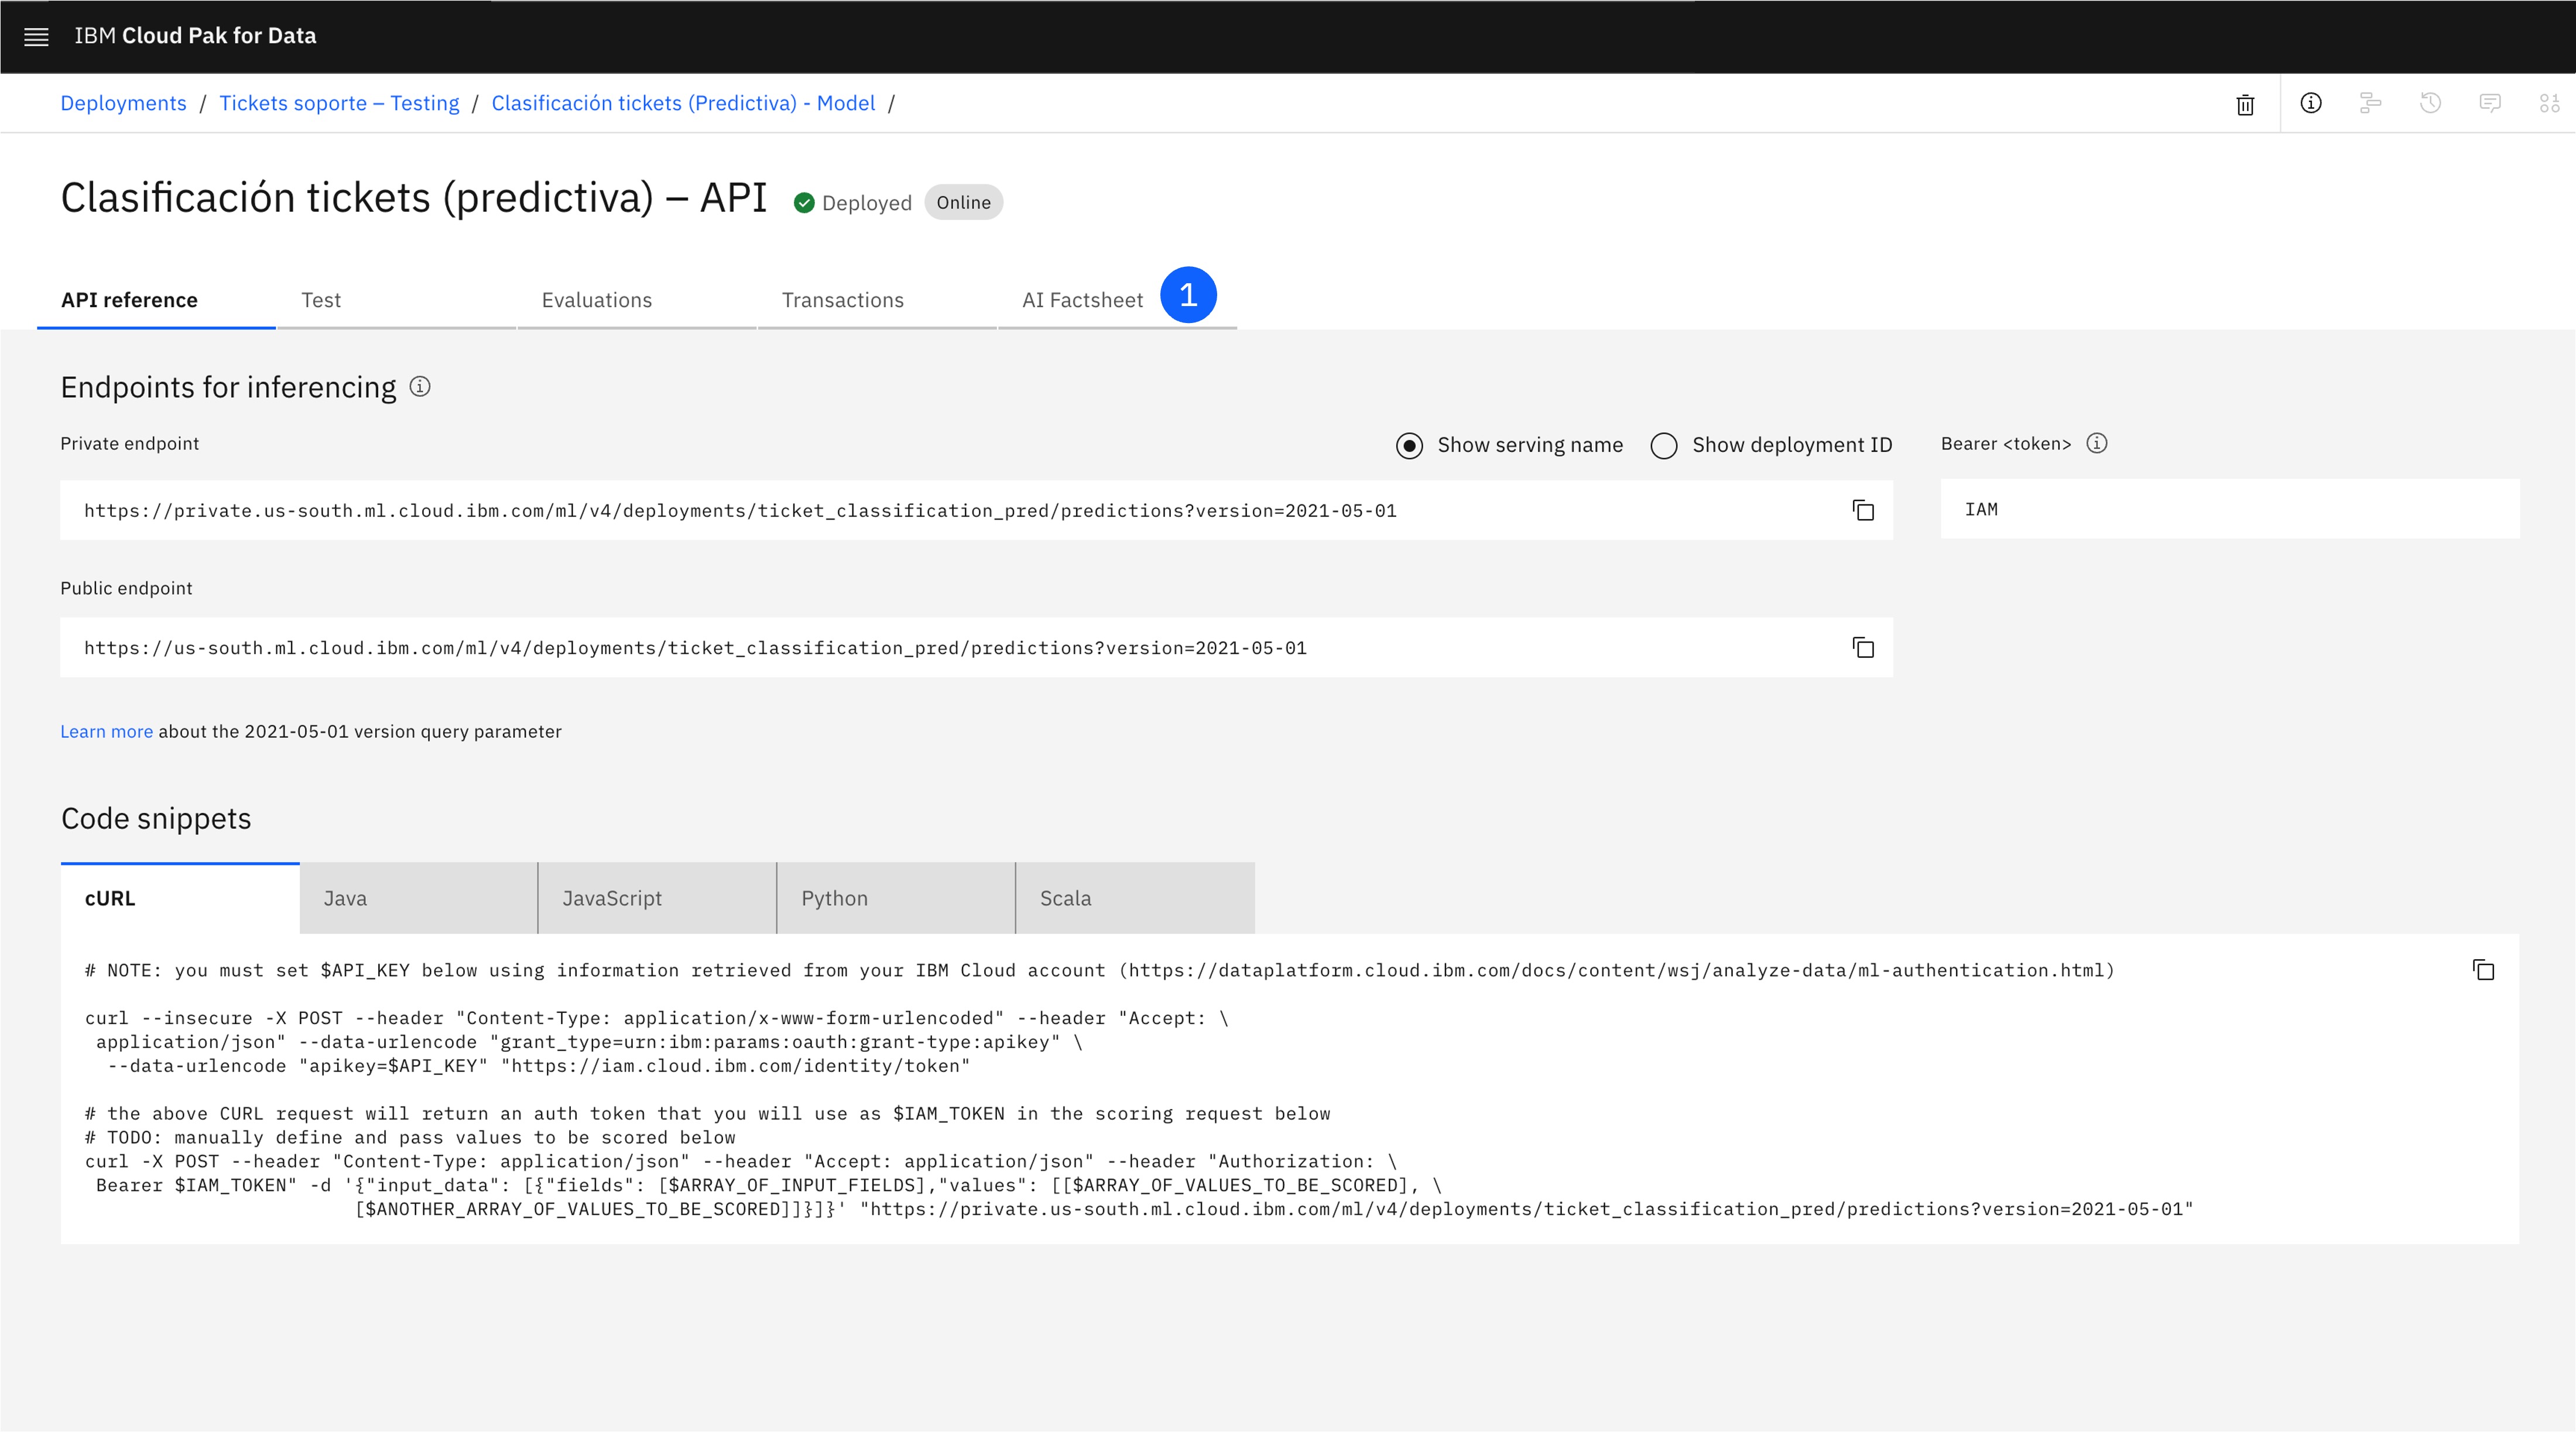Click the '# NOTE: you must set $API_KEY' line

click(1099, 970)
